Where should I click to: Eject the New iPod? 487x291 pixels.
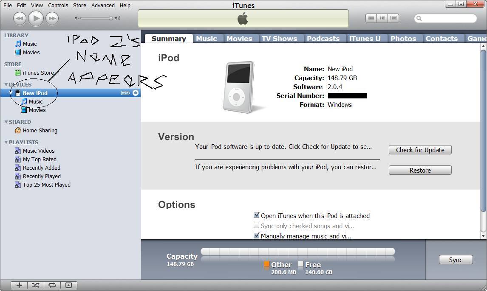coord(136,93)
